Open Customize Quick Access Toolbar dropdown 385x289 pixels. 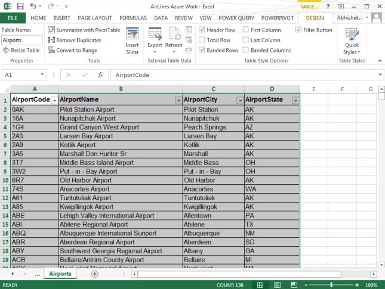tap(66, 7)
